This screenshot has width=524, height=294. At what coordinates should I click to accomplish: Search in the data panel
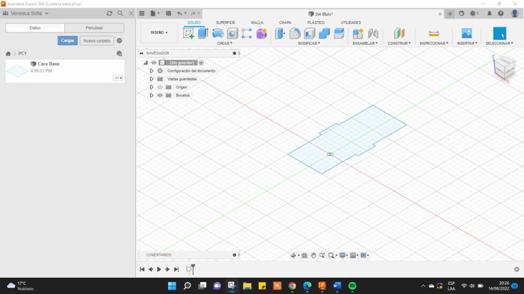120,14
